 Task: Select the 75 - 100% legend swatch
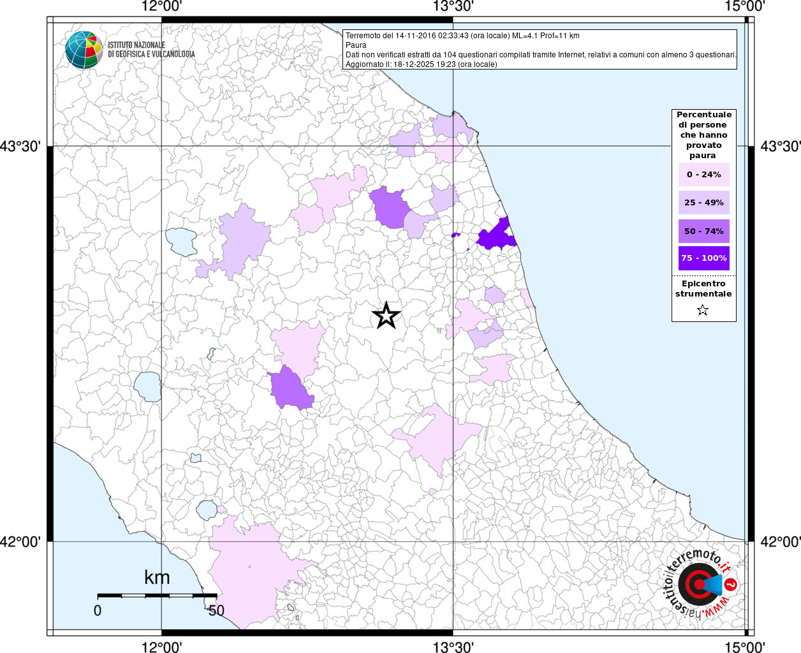click(703, 258)
